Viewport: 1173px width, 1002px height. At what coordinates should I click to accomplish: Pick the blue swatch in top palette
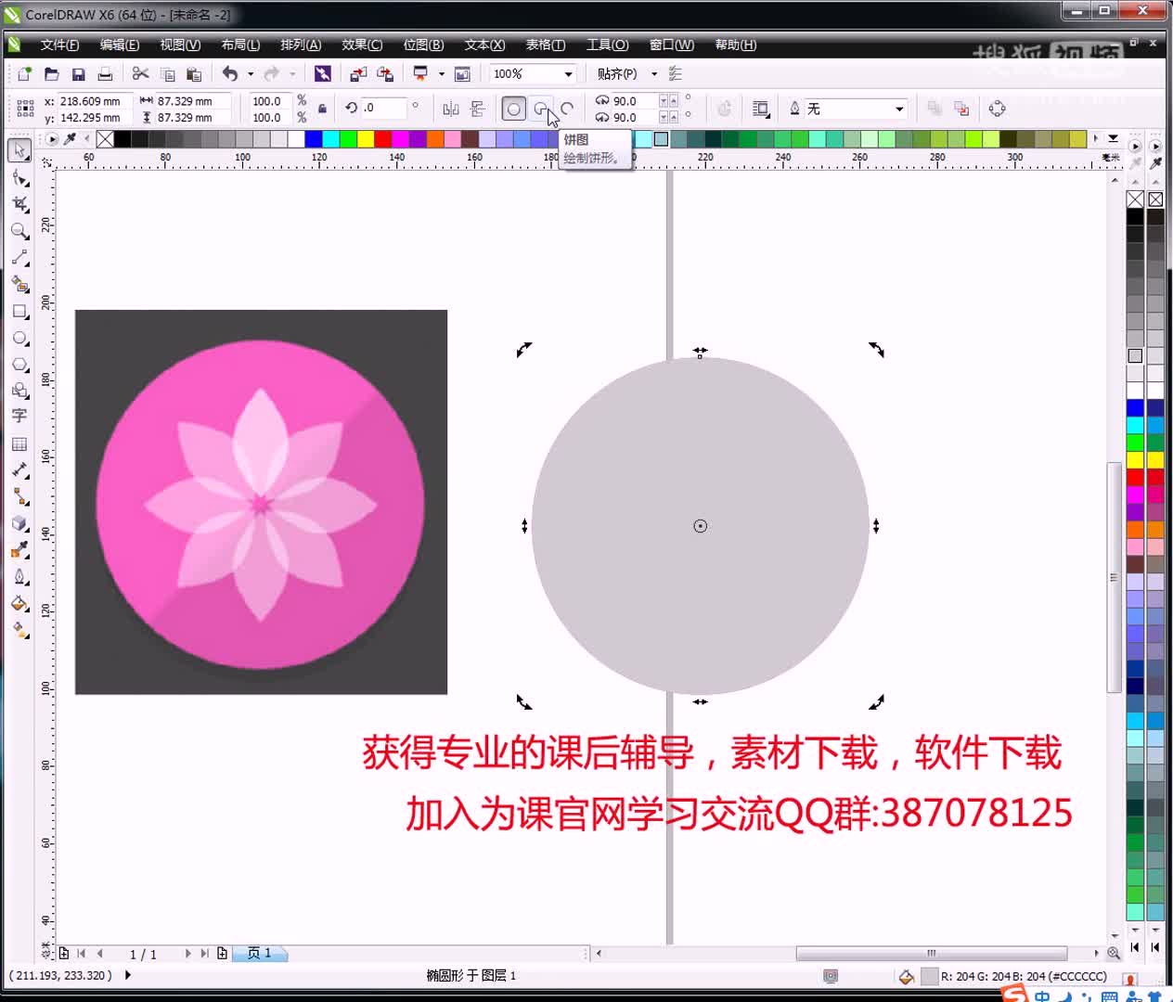pos(314,139)
